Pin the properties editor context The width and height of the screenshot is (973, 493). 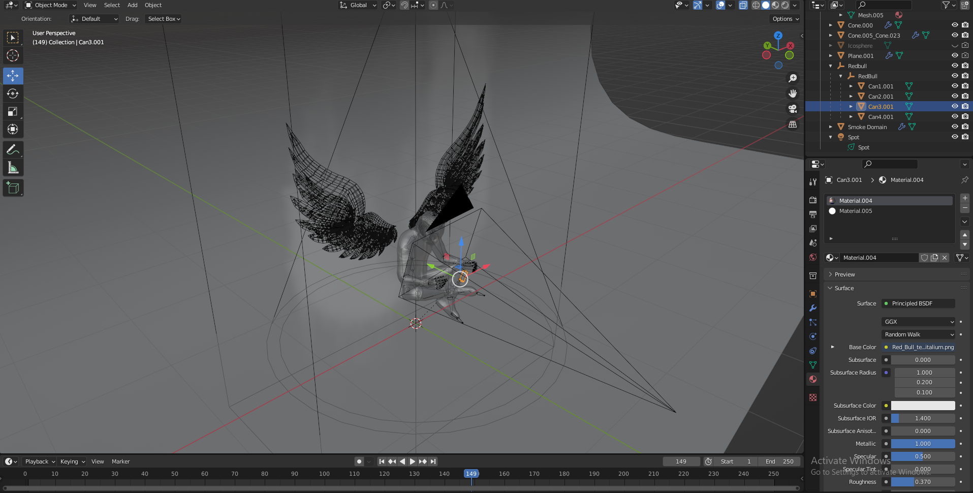tap(964, 180)
